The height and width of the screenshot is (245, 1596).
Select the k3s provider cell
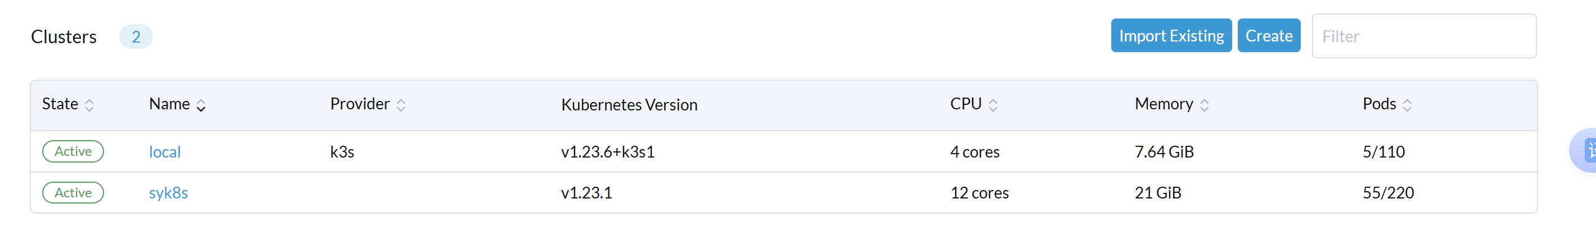point(342,152)
